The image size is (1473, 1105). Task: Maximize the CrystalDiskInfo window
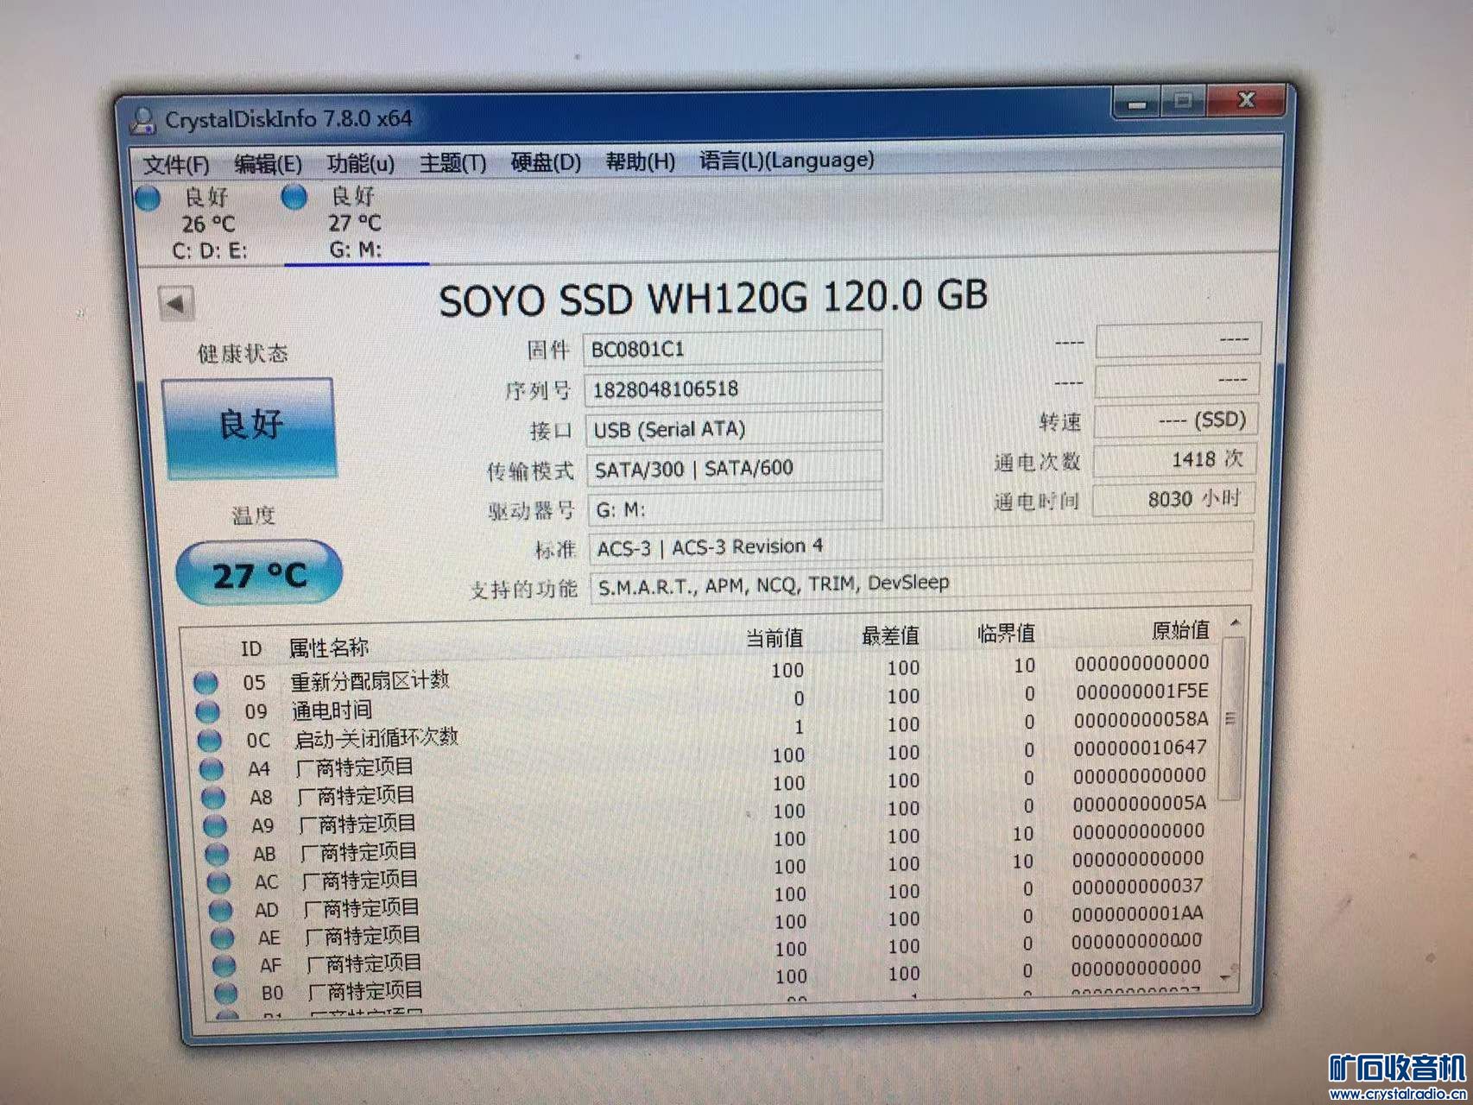pyautogui.click(x=1184, y=102)
